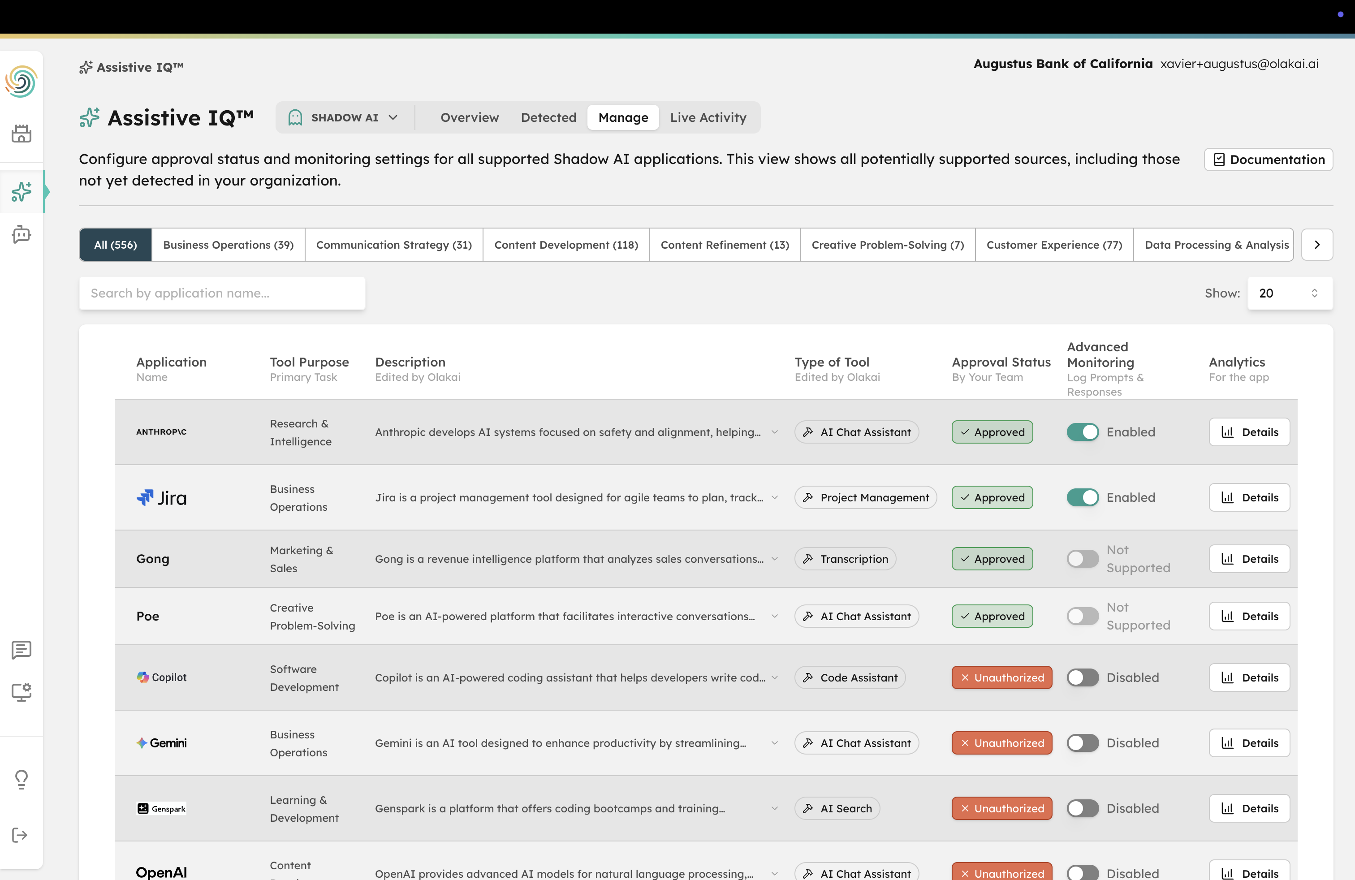Click the Olakai logo at the top of sidebar
This screenshot has width=1355, height=880.
[x=21, y=82]
